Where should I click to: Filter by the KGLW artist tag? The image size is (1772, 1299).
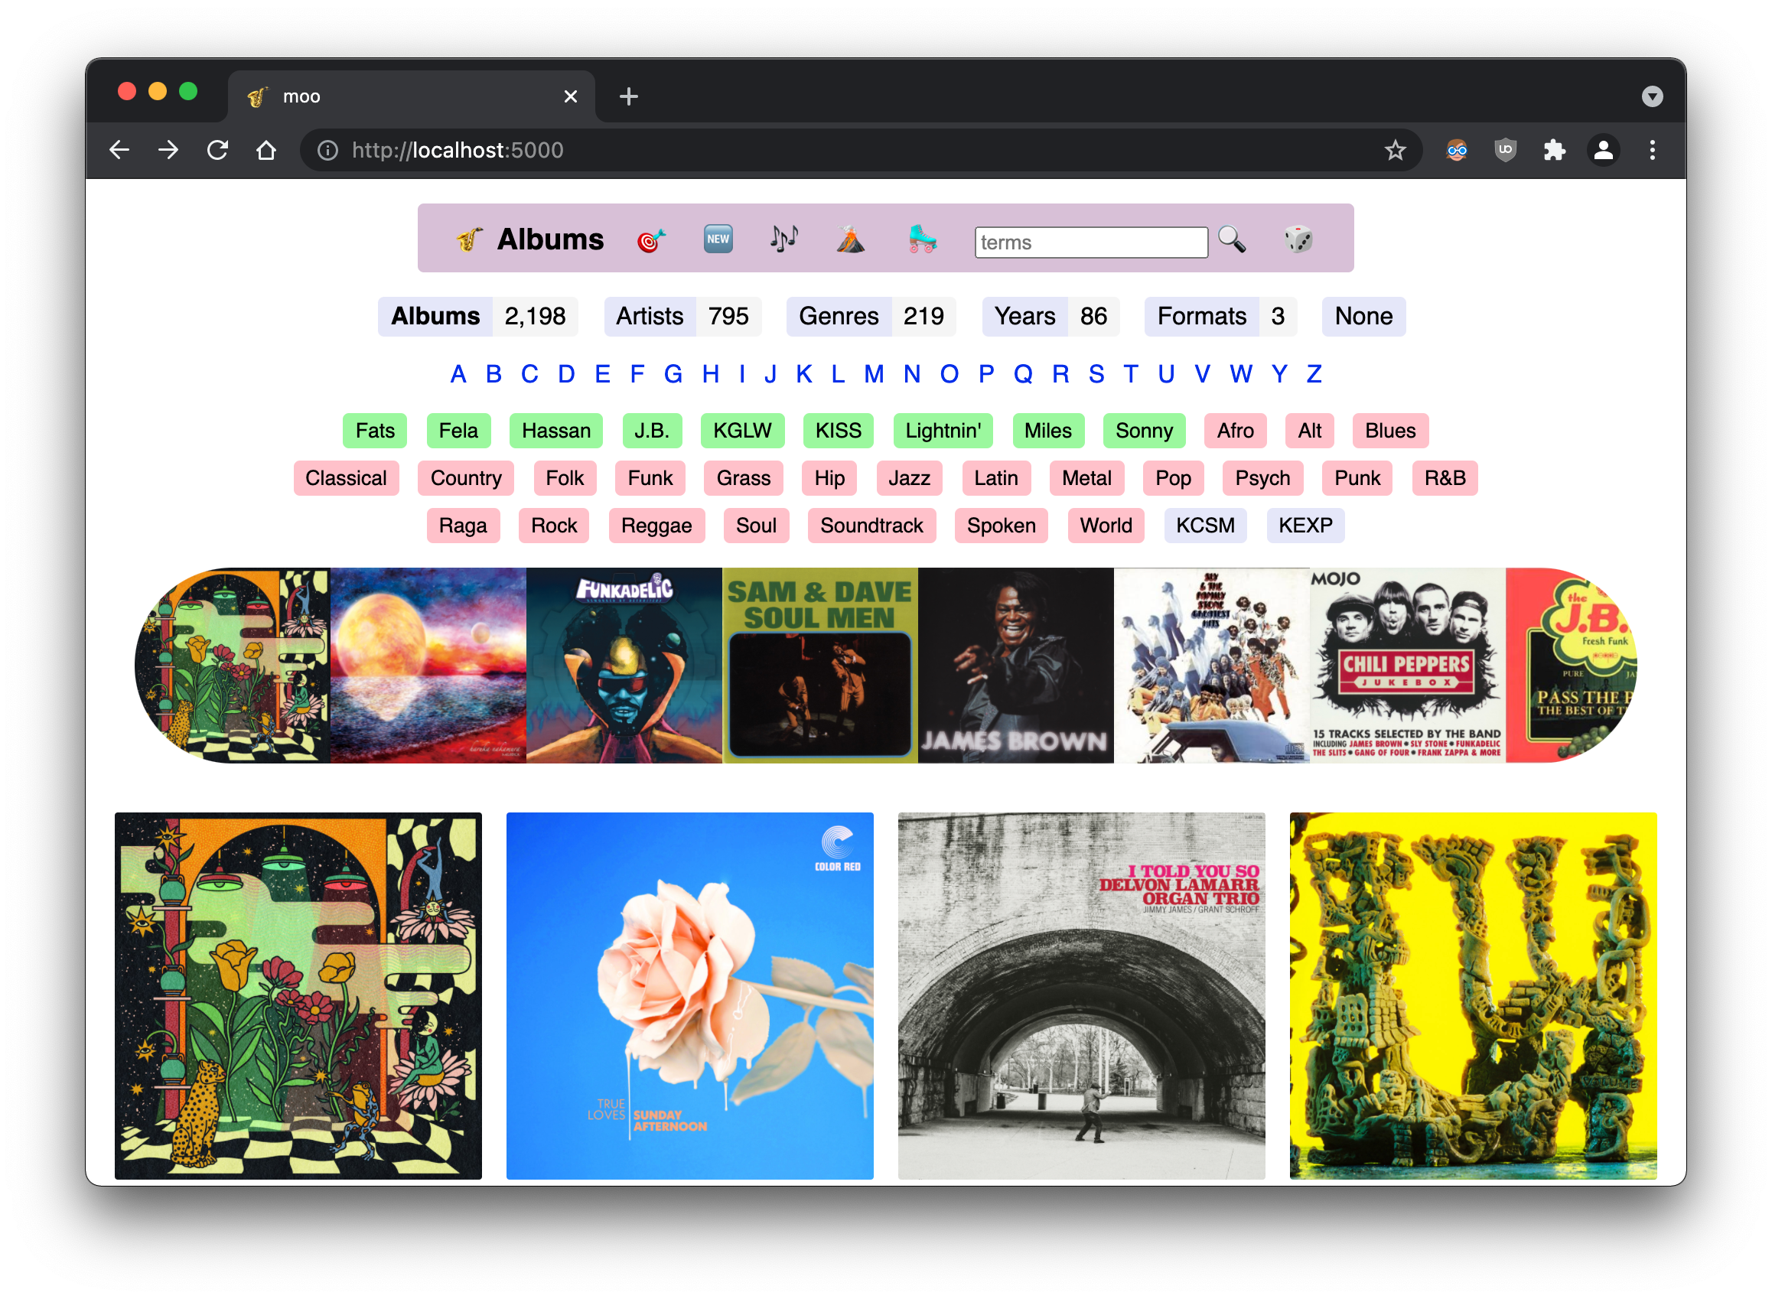pyautogui.click(x=741, y=431)
